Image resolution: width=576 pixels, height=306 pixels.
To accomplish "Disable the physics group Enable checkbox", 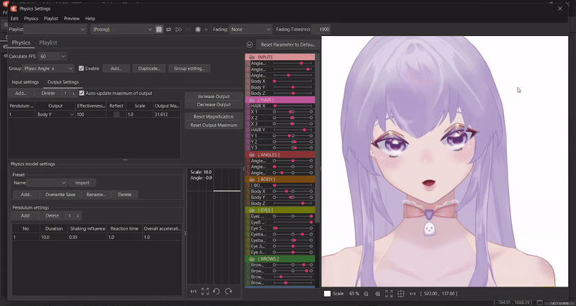I will pos(81,68).
